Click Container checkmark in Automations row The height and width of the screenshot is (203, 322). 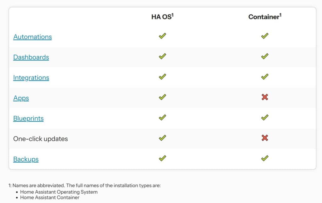(265, 36)
